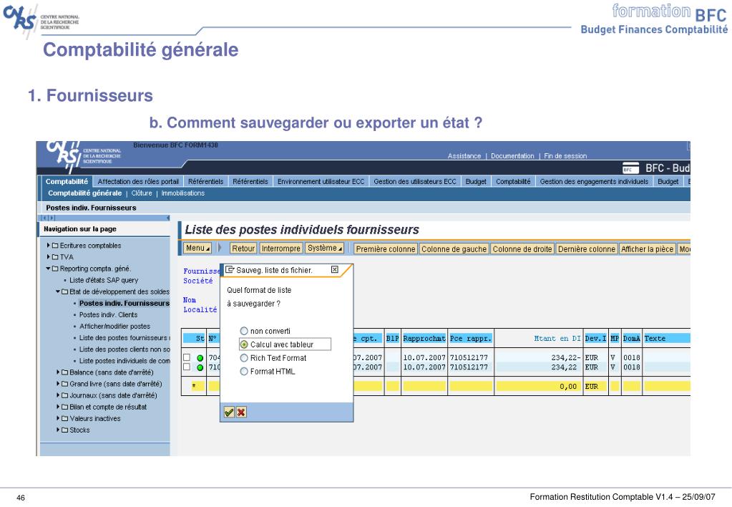Open Gestion des utilisateurs ECC tab
This screenshot has width=732, height=507.
click(415, 182)
